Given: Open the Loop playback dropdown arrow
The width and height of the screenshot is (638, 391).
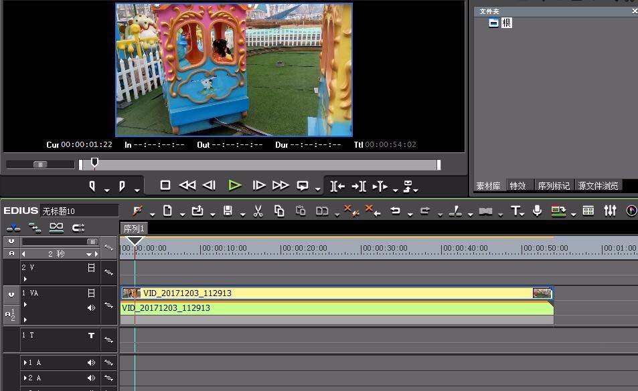Looking at the screenshot, I should pyautogui.click(x=318, y=189).
